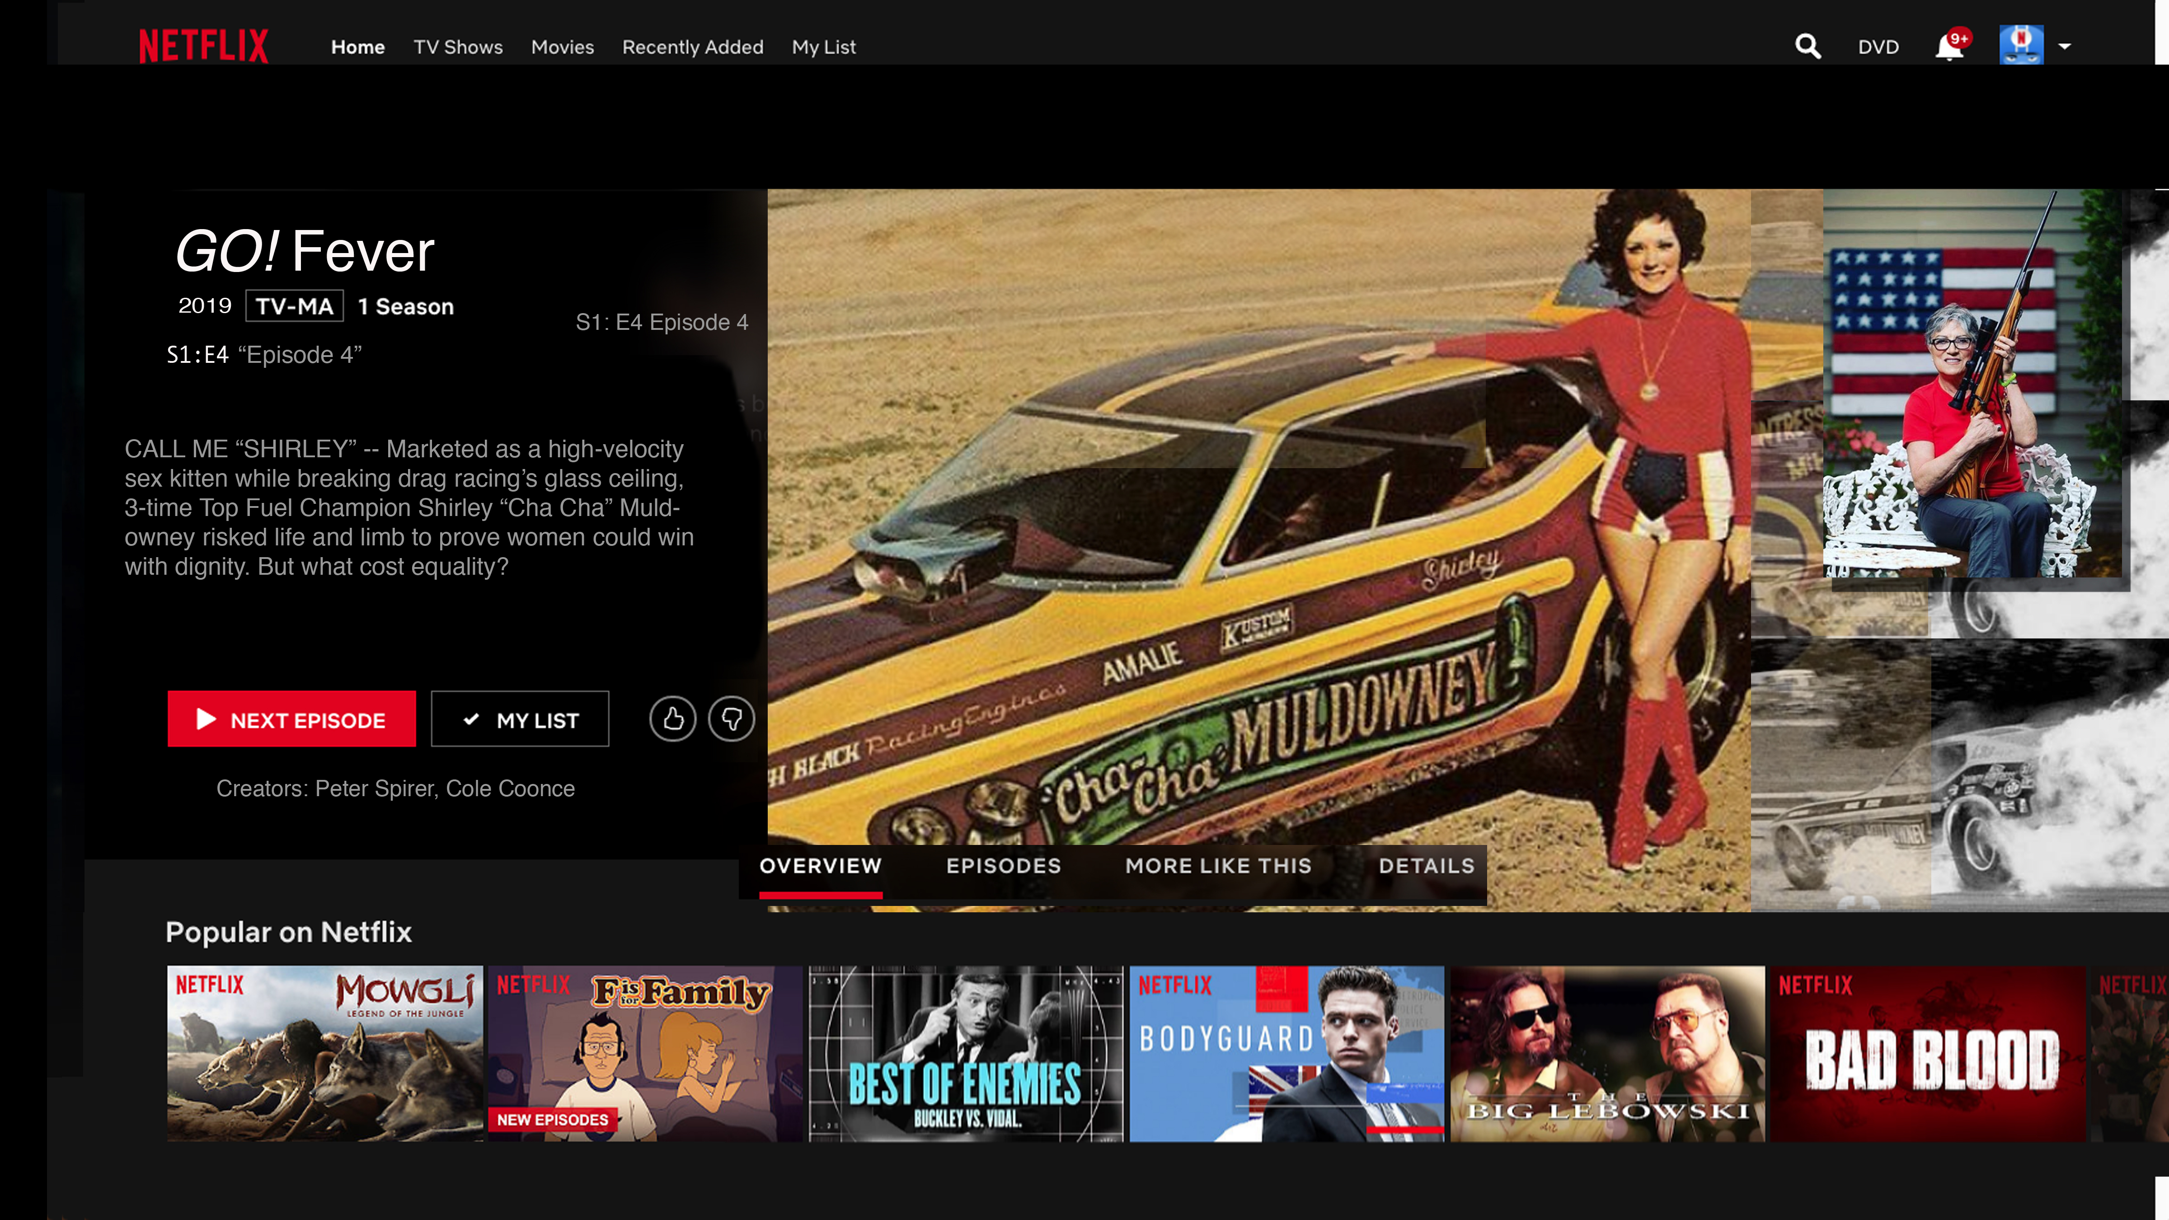Play Next Episode button
Viewport: 2169px width, 1220px height.
pyautogui.click(x=291, y=719)
